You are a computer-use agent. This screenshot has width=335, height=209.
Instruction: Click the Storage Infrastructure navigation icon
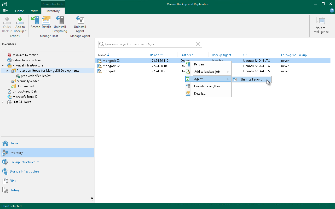[5, 171]
